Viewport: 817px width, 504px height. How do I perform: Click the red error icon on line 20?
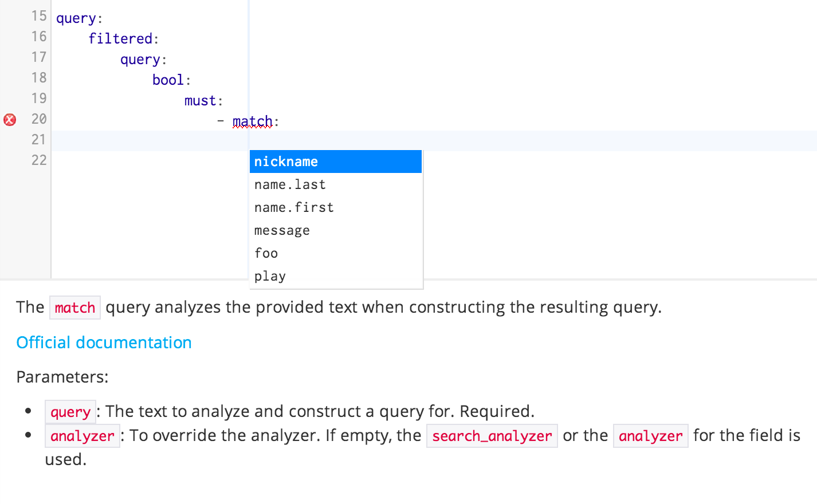pyautogui.click(x=9, y=119)
